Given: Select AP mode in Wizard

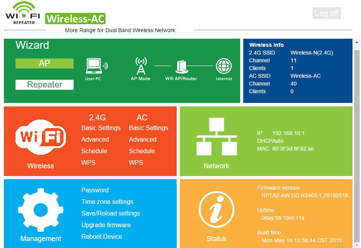Looking at the screenshot, I should 45,63.
